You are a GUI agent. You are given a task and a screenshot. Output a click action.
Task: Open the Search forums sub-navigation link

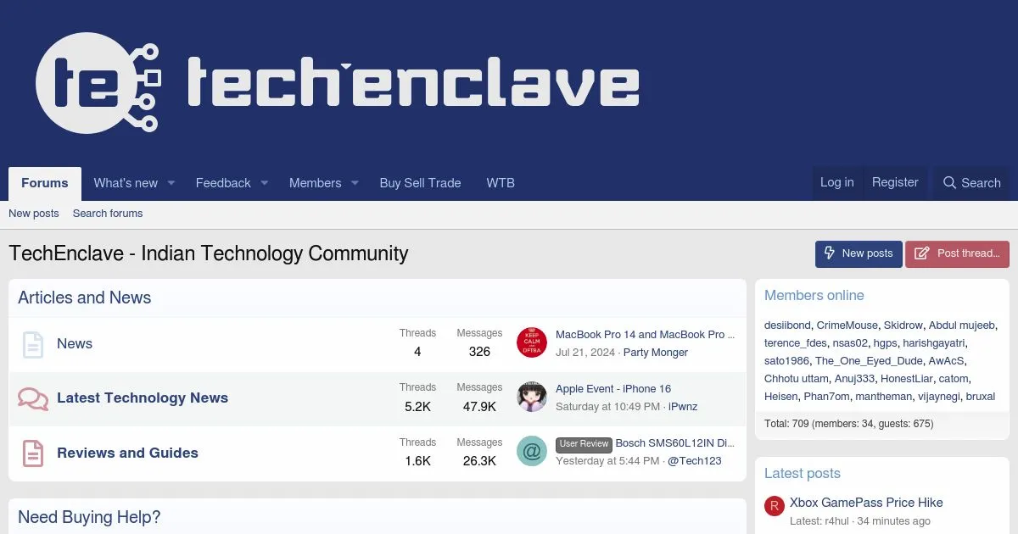click(108, 214)
